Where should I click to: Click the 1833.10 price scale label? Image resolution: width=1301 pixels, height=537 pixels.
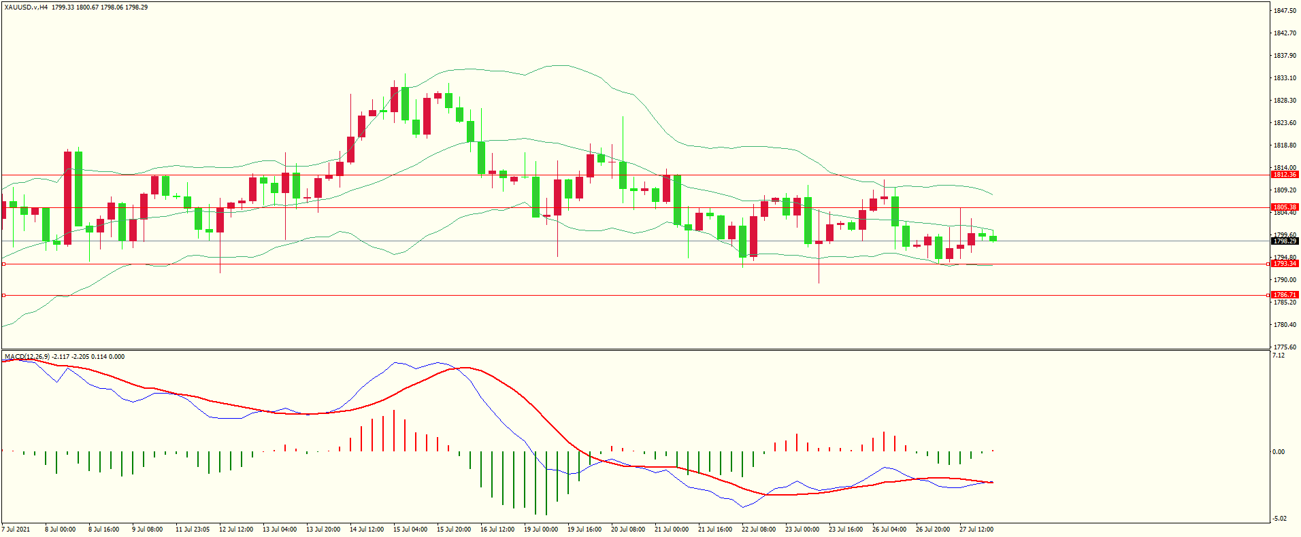(x=1285, y=78)
